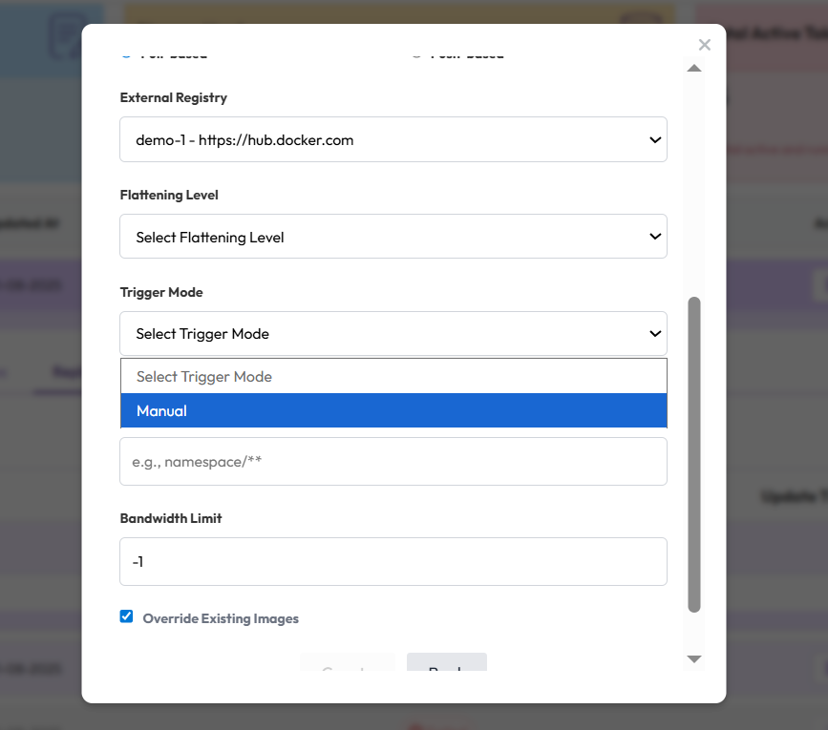Collapse the Select Trigger Mode dropdown
Image resolution: width=828 pixels, height=730 pixels.
[x=393, y=333]
